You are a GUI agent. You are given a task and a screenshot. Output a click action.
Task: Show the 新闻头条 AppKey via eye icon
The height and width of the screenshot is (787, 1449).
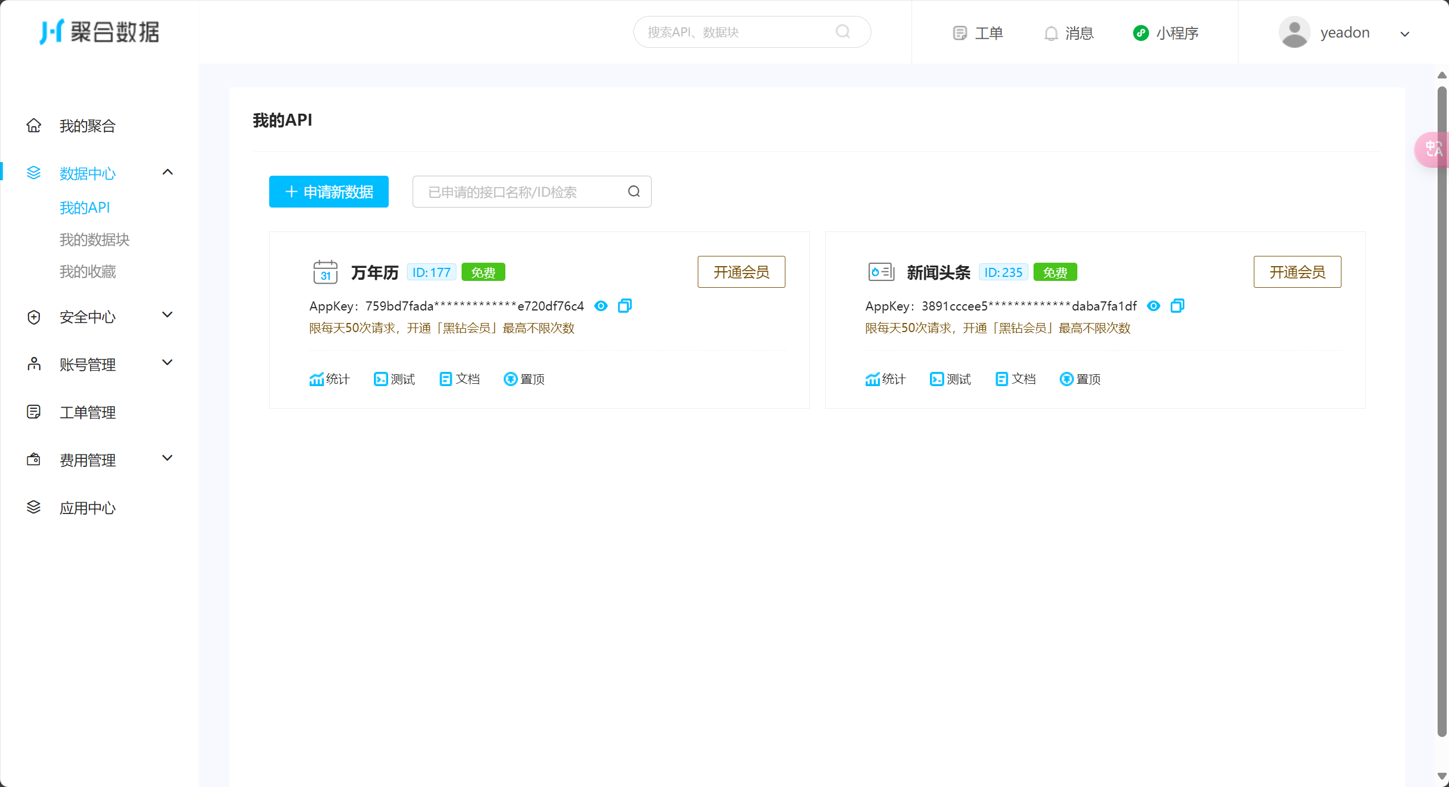(x=1154, y=306)
